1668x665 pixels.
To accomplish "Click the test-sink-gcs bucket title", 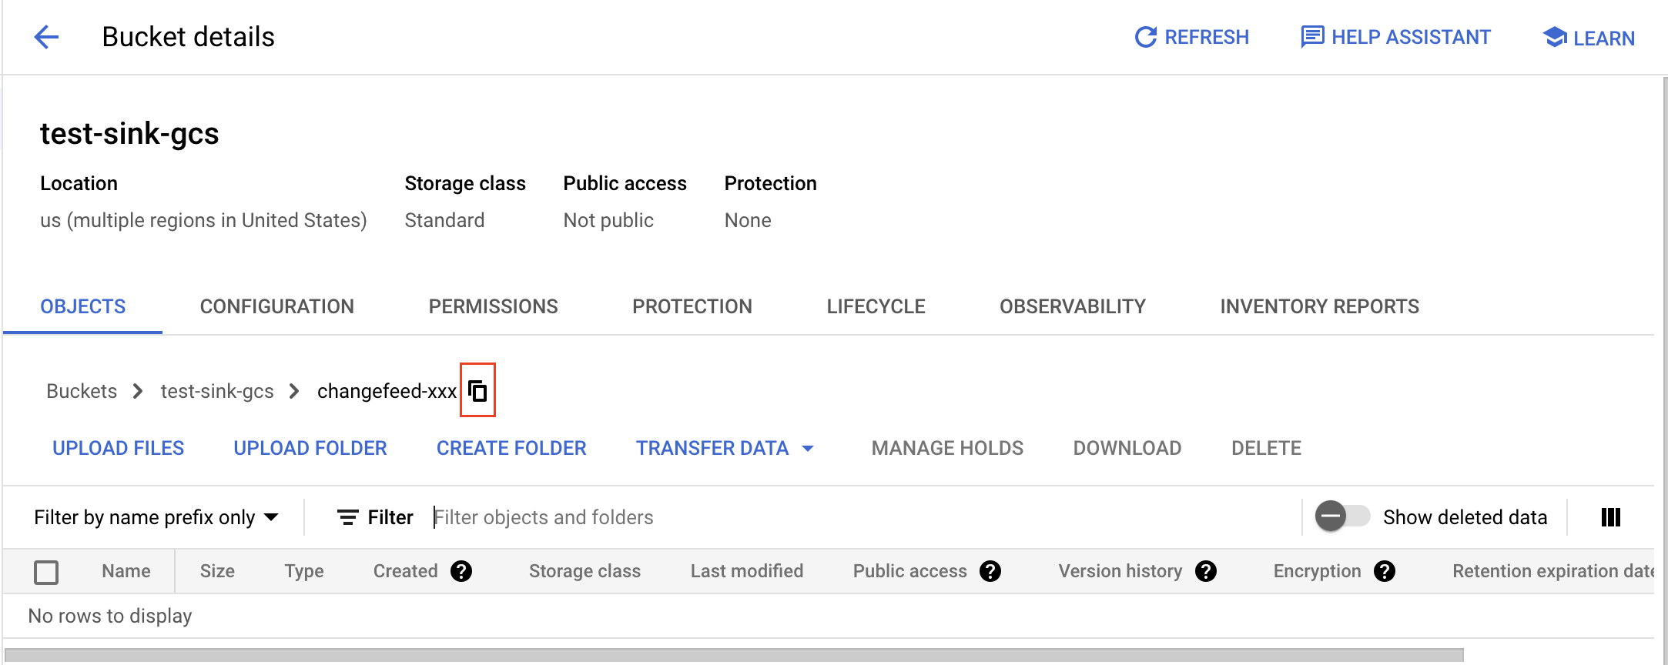I will point(129,134).
